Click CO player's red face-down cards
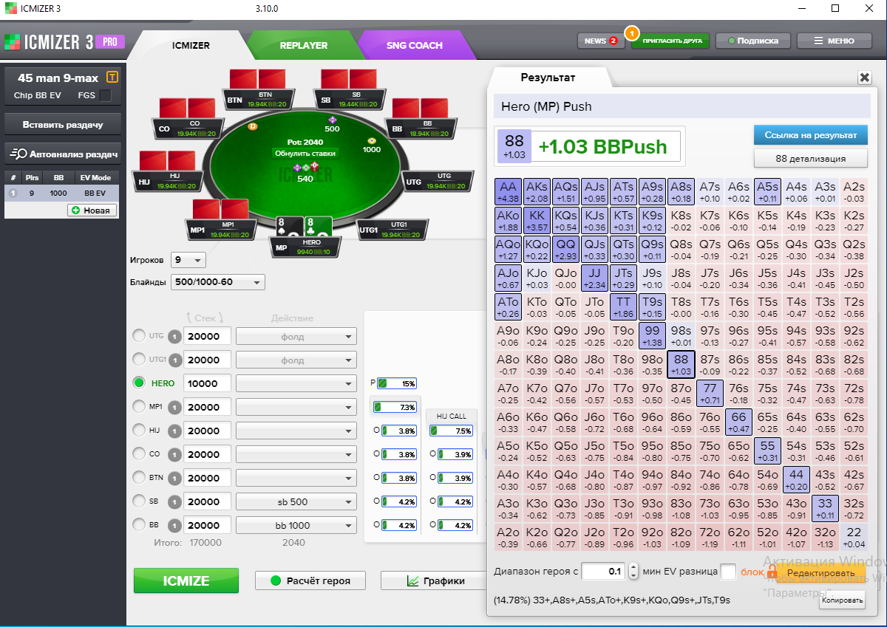The image size is (887, 627). [x=186, y=108]
